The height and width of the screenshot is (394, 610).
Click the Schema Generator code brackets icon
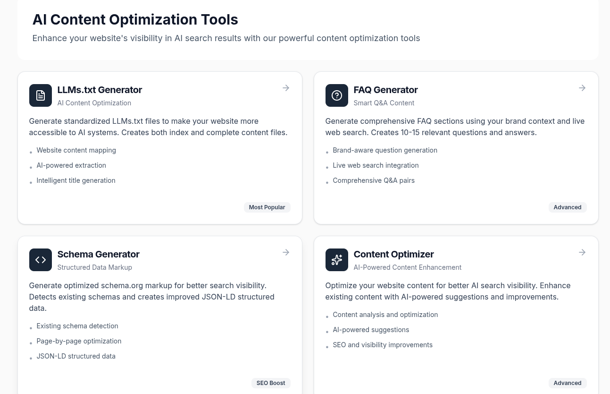[x=41, y=260]
